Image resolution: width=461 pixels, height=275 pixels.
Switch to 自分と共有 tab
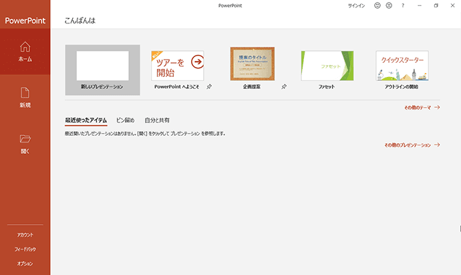click(x=157, y=120)
